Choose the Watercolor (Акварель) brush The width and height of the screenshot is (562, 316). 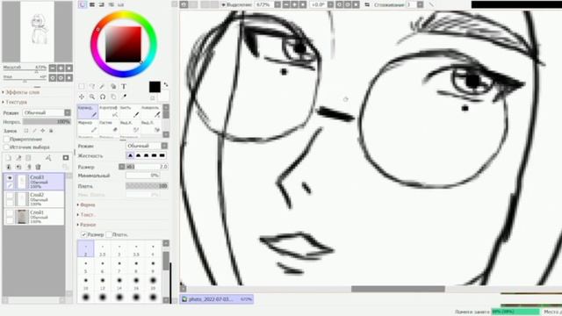point(151,111)
